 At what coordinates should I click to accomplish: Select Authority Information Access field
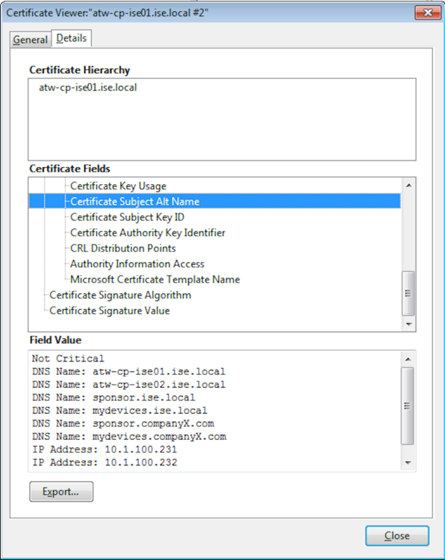click(137, 264)
